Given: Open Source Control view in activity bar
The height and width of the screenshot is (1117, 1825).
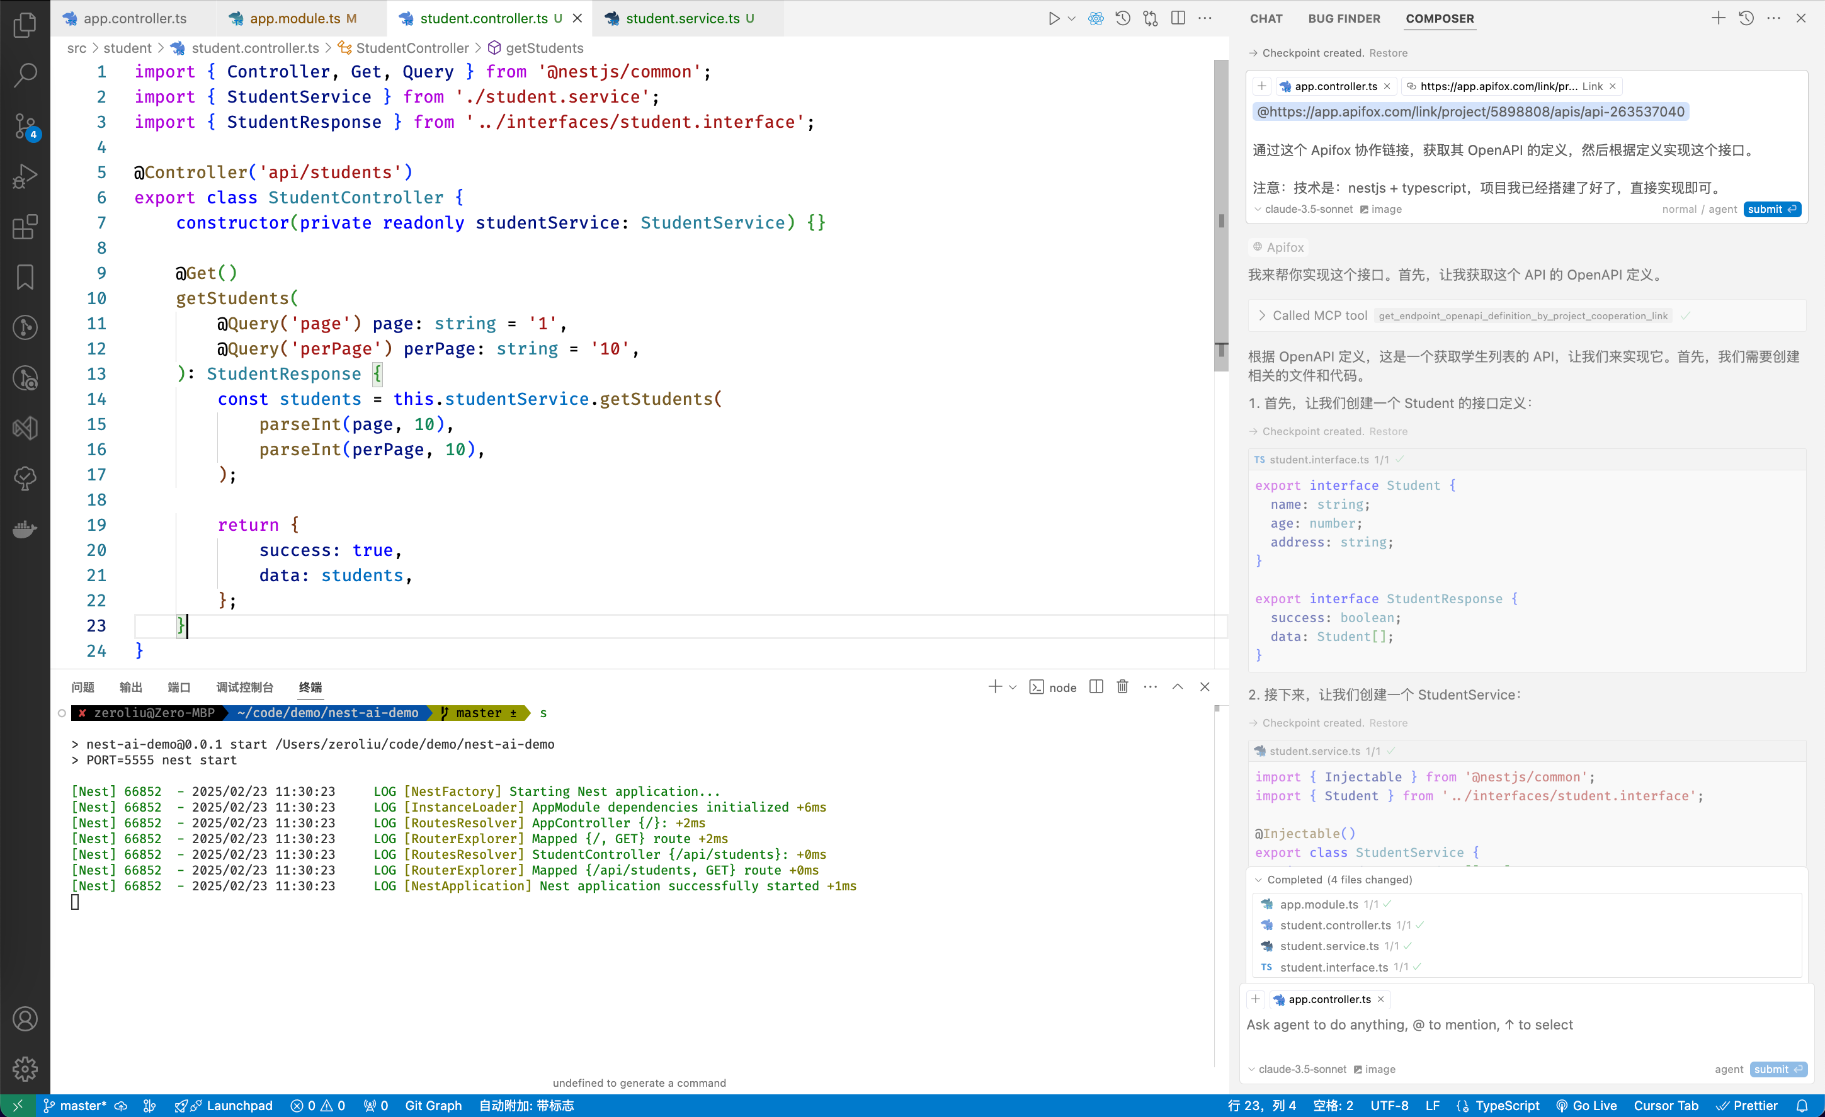Looking at the screenshot, I should pos(25,125).
